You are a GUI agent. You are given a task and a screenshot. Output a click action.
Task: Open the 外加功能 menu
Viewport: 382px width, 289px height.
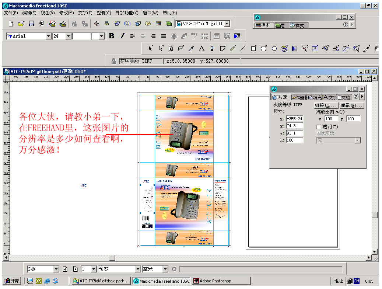127,13
